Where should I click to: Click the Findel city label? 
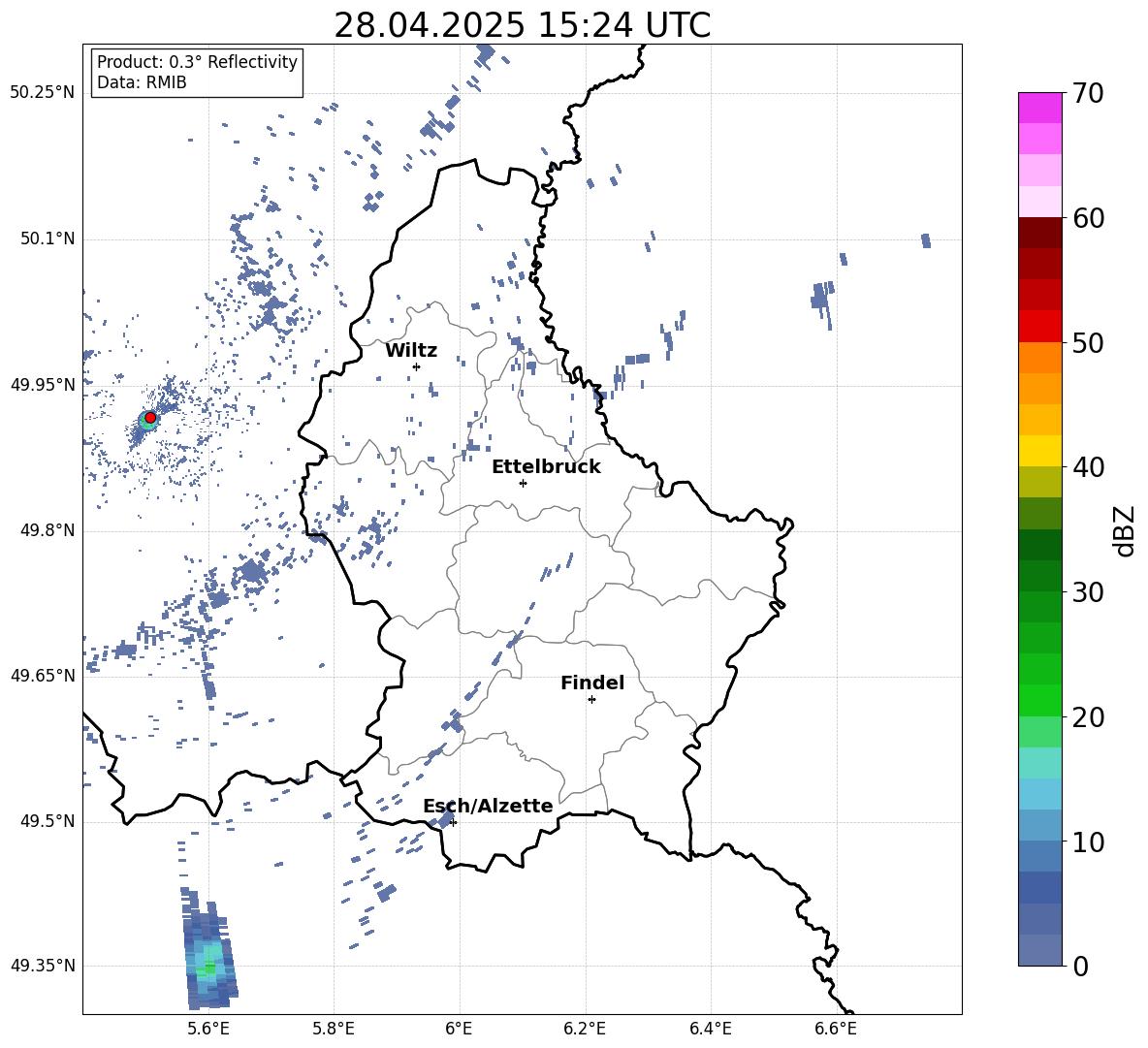pos(592,683)
